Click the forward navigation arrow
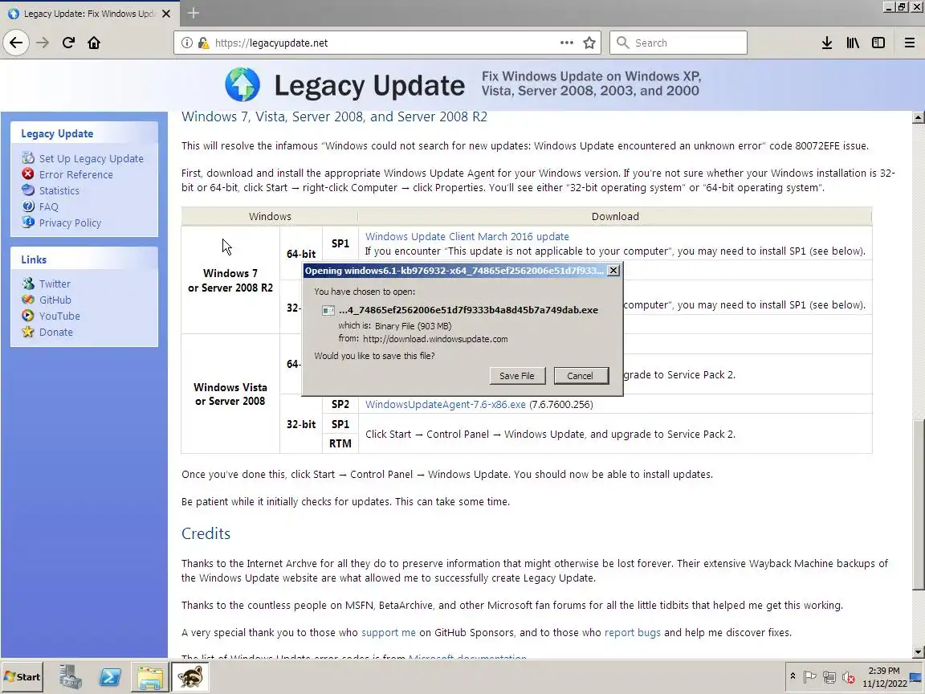Viewport: 925px width, 694px height. point(43,43)
